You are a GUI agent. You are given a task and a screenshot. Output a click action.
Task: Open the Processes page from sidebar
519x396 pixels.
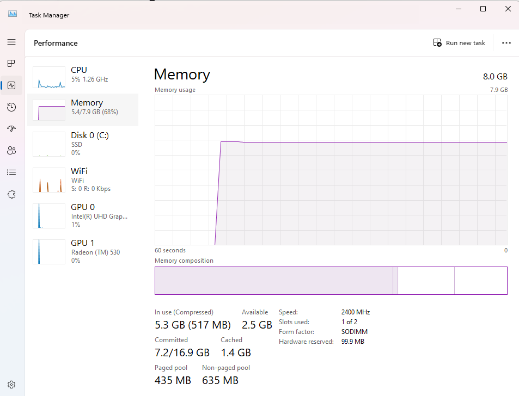(11, 64)
